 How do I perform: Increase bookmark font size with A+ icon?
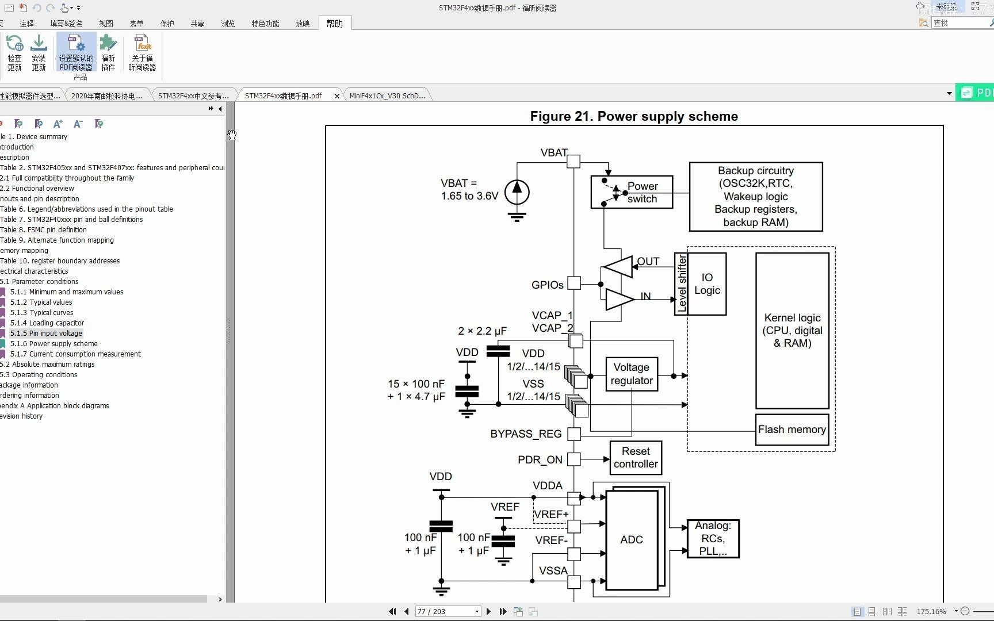pyautogui.click(x=58, y=124)
